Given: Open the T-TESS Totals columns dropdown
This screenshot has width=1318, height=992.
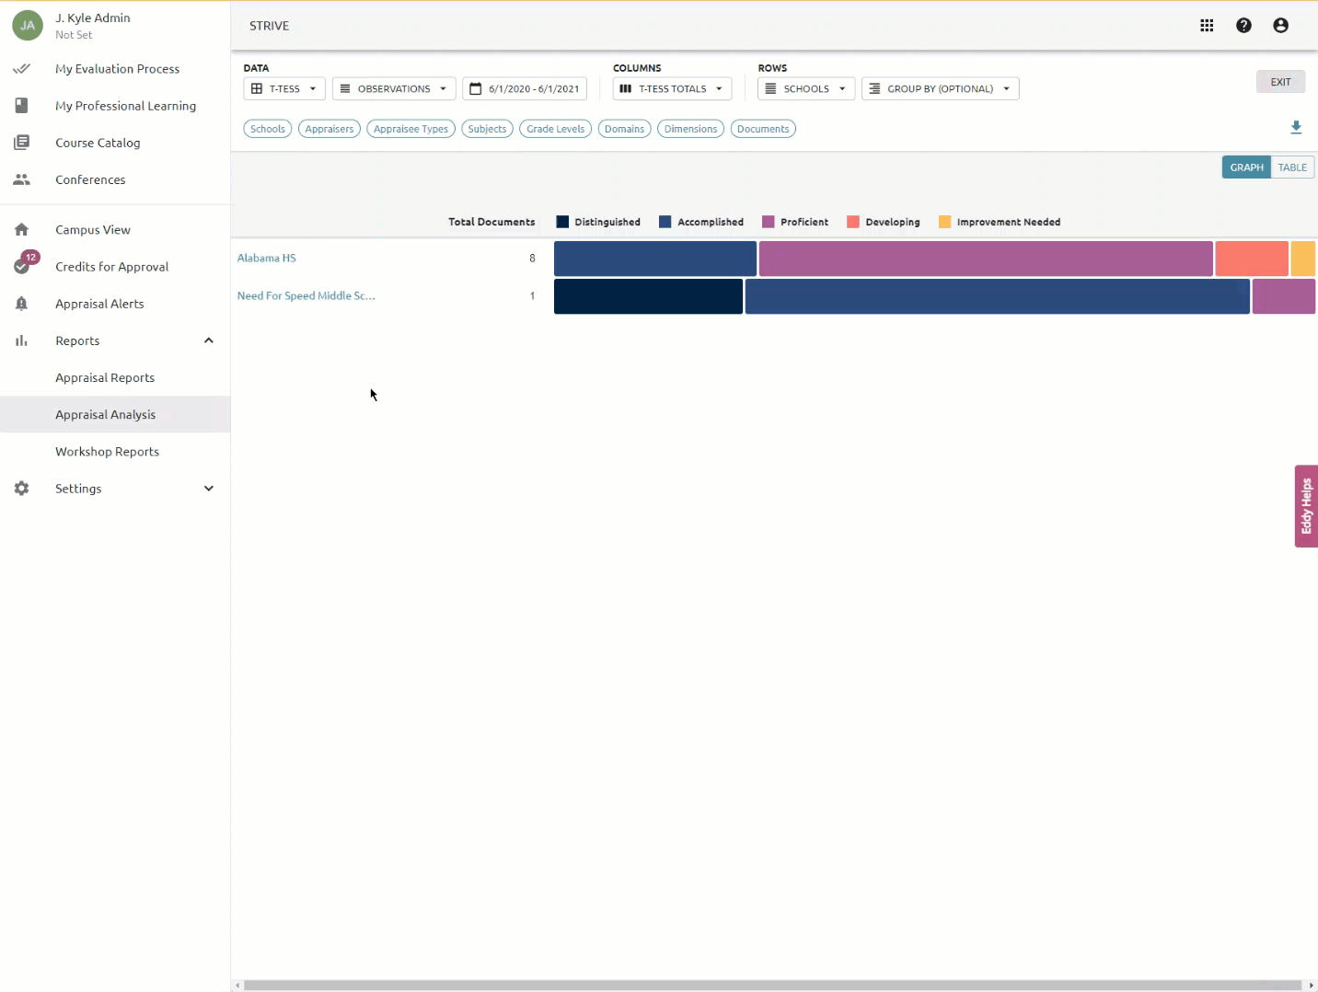Looking at the screenshot, I should click(672, 89).
